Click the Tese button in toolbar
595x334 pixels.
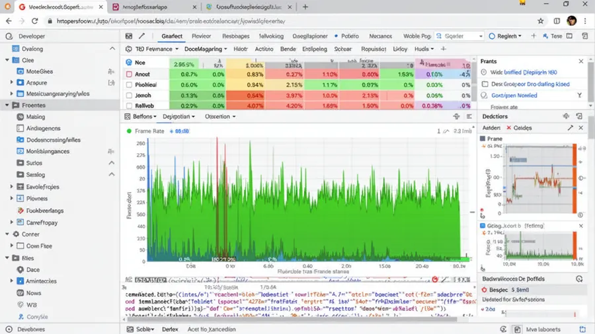coord(553,36)
